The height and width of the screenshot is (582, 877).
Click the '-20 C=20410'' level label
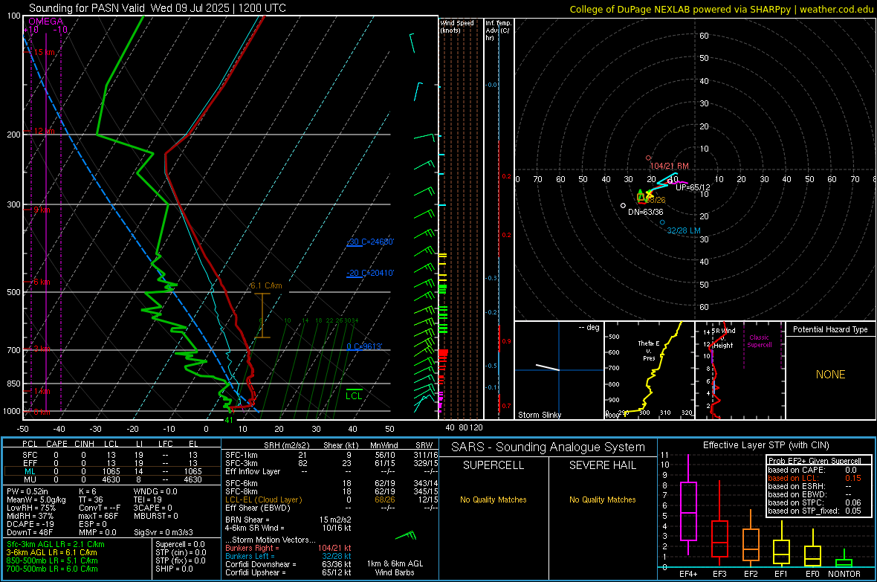pos(370,273)
